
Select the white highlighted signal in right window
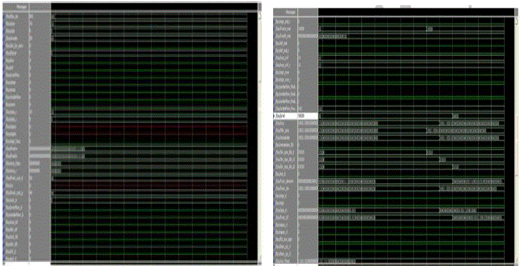pyautogui.click(x=286, y=116)
